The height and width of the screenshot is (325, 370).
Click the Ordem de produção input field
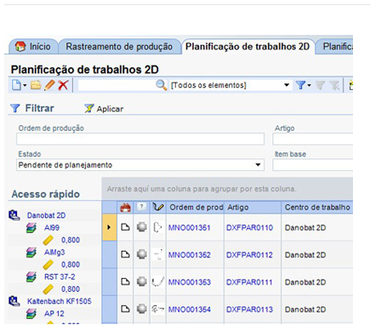(x=140, y=140)
